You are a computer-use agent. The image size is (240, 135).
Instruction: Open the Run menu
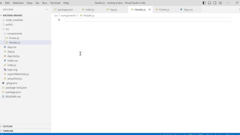[x=45, y=3]
